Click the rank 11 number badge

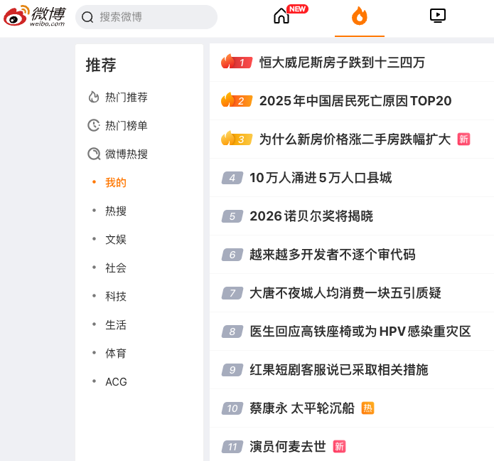(x=232, y=447)
